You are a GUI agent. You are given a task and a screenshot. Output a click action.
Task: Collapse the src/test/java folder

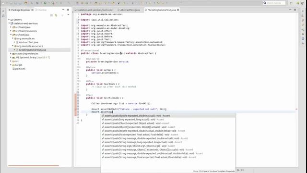point(11,35)
